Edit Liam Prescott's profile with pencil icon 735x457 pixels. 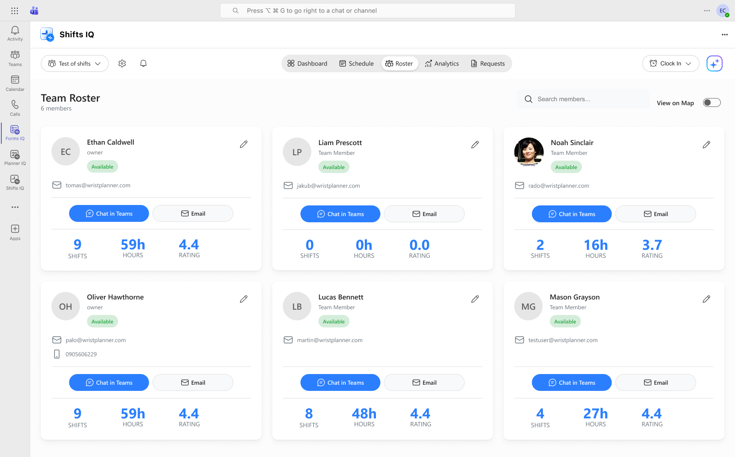pyautogui.click(x=475, y=145)
